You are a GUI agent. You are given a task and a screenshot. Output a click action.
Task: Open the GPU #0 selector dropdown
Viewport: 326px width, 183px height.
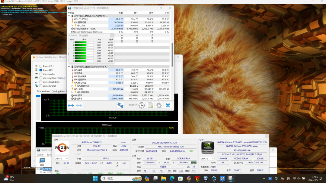click(207, 159)
